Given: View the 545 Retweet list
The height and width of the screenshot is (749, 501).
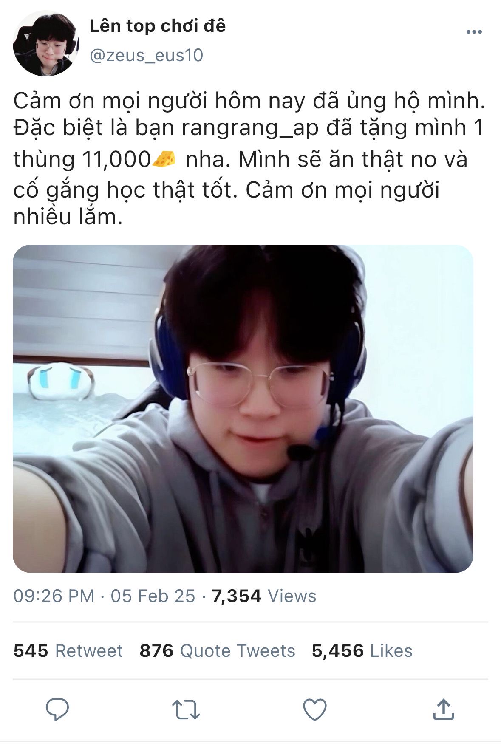Looking at the screenshot, I should (x=68, y=651).
